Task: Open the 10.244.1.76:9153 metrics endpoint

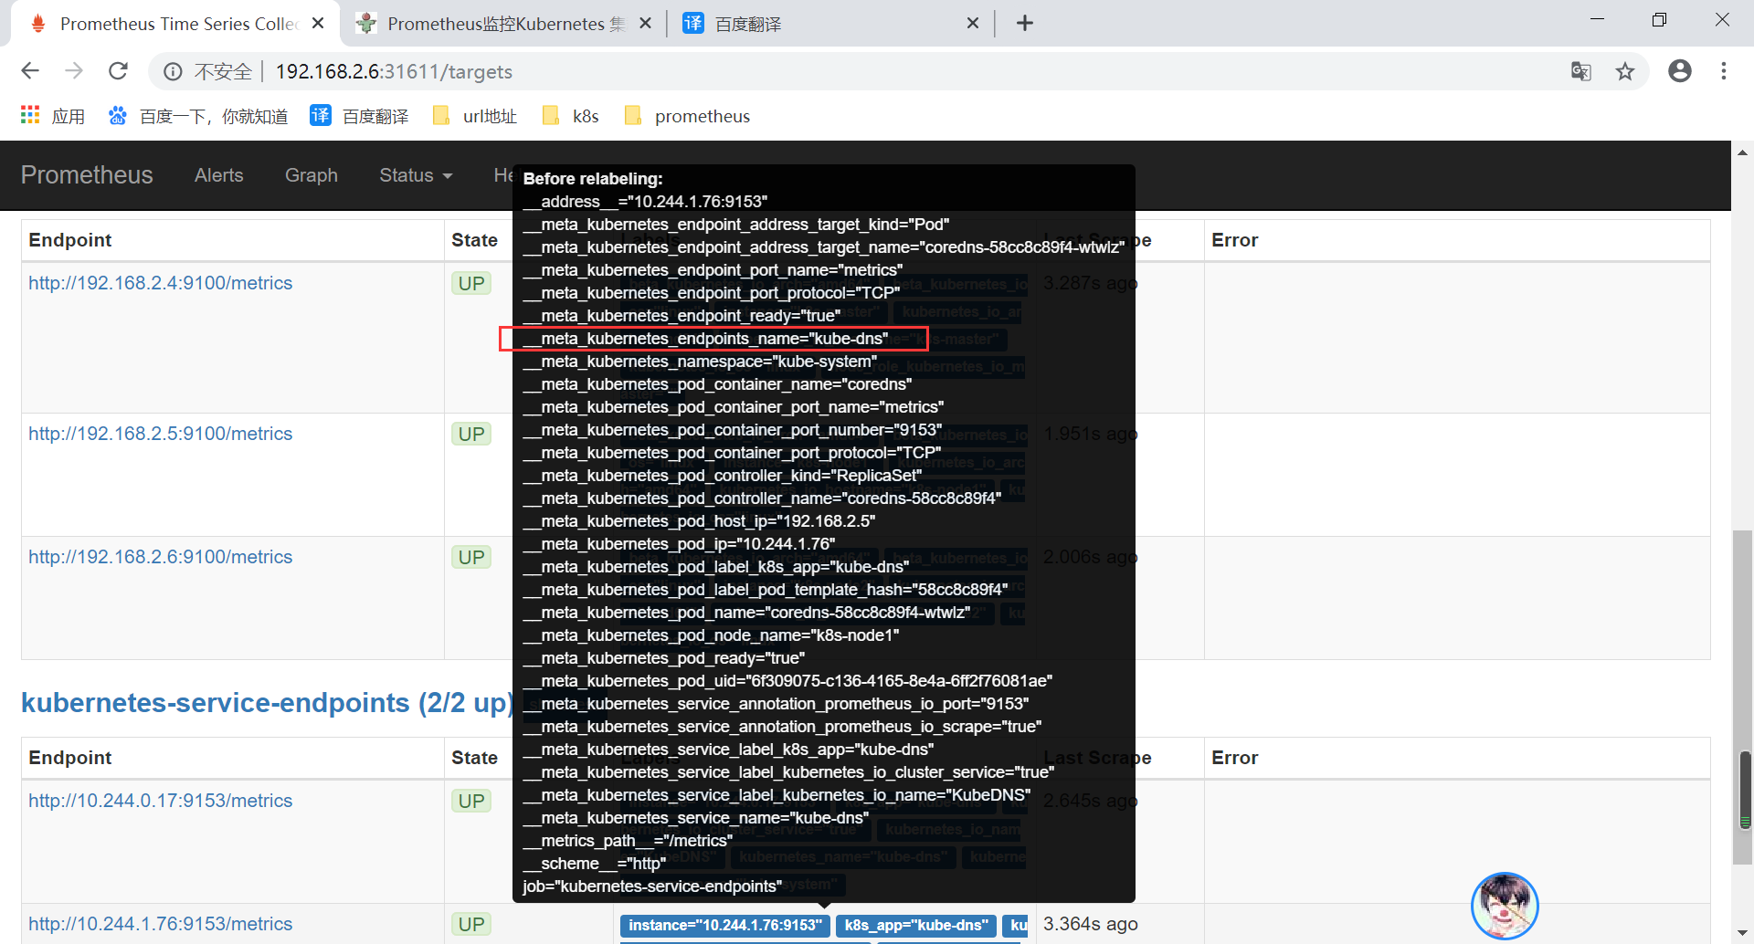Action: [161, 924]
